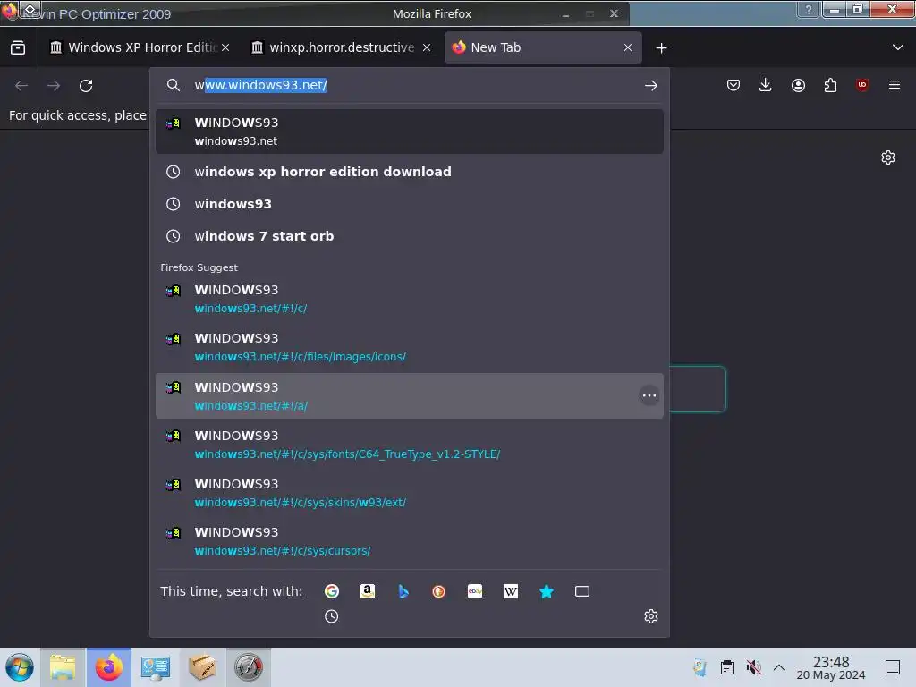Open the package box taskbar icon
The image size is (916, 687).
201,667
